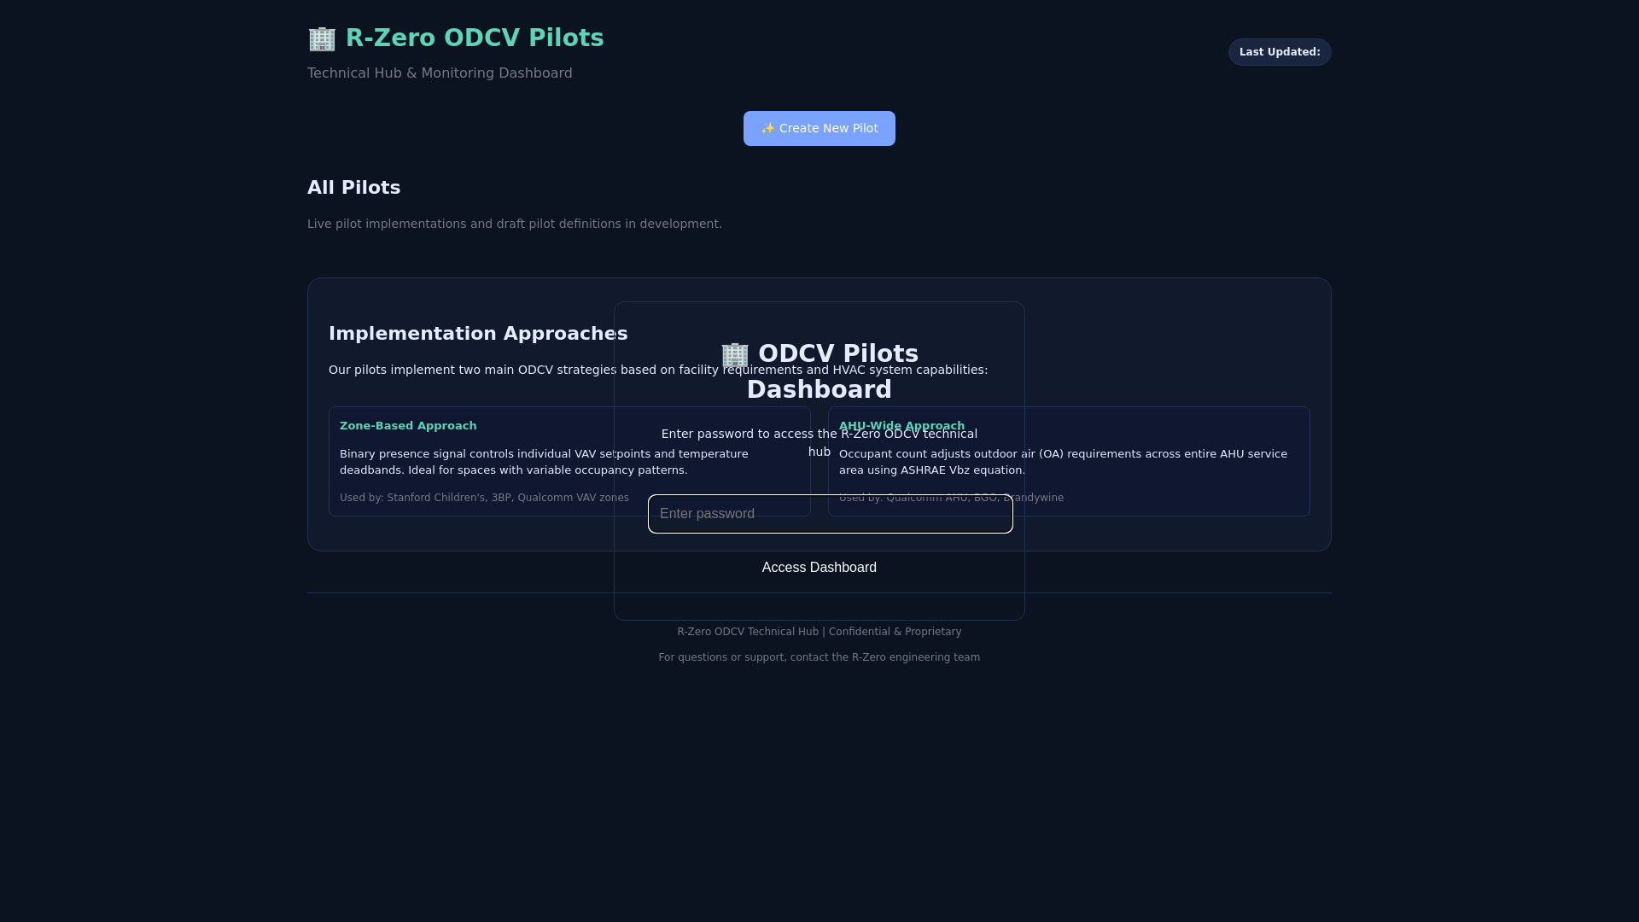Focus the Enter password field
Image resolution: width=1639 pixels, height=922 pixels.
click(830, 514)
